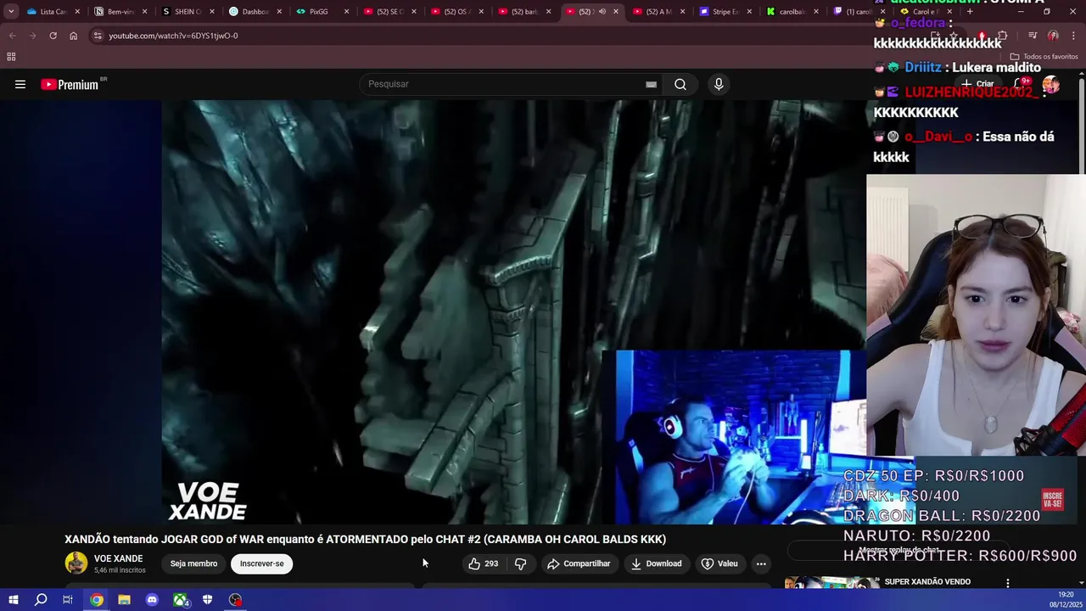Open Chrome apps grid shortcut
Viewport: 1086px width, 611px height.
tap(11, 57)
